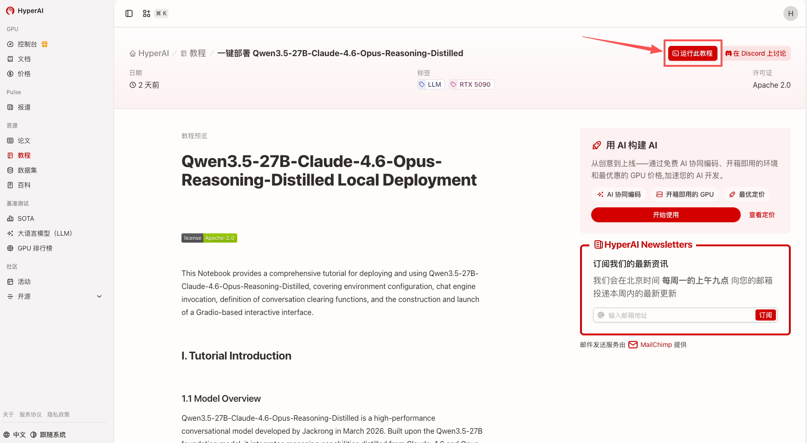
Task: Open the MailChimp link
Action: (656, 345)
